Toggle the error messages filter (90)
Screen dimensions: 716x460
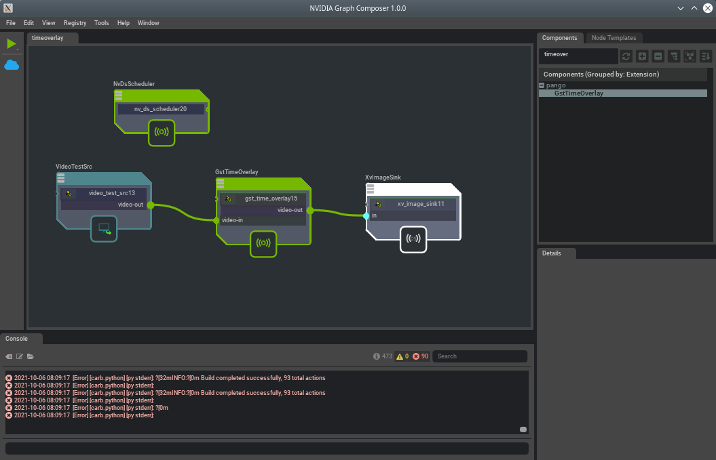pos(421,356)
